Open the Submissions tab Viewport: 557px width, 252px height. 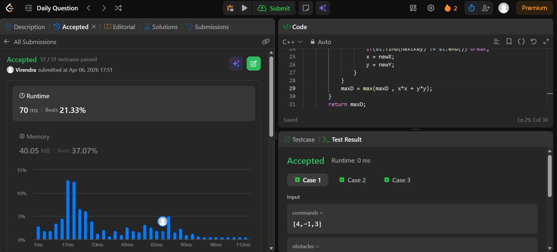tap(207, 27)
